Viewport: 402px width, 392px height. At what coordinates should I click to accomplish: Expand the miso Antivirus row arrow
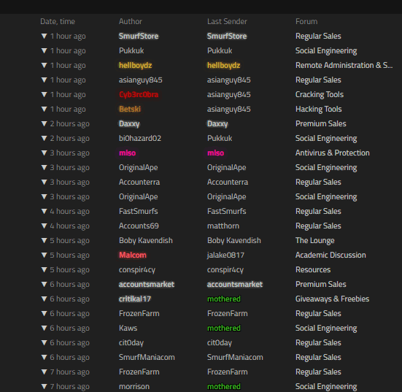(44, 153)
